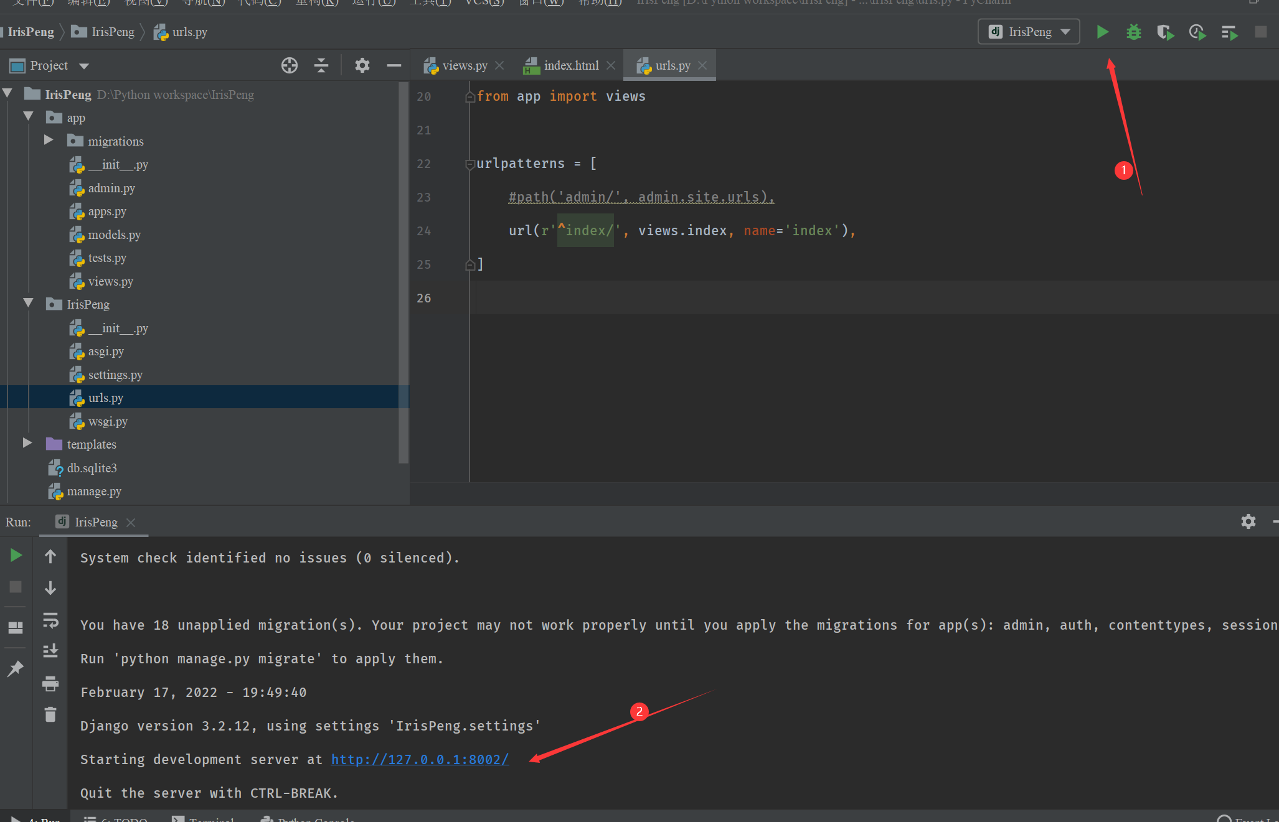Run IrisPeng with Coverage icon
Screen dimensions: 1279x822
click(x=1164, y=32)
